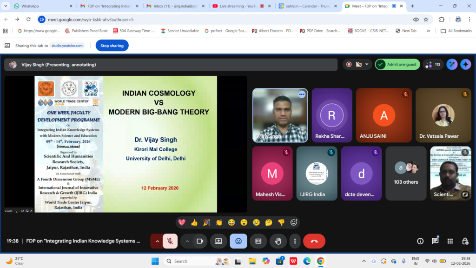
Task: Click the Admit one guest button
Action: point(397,65)
